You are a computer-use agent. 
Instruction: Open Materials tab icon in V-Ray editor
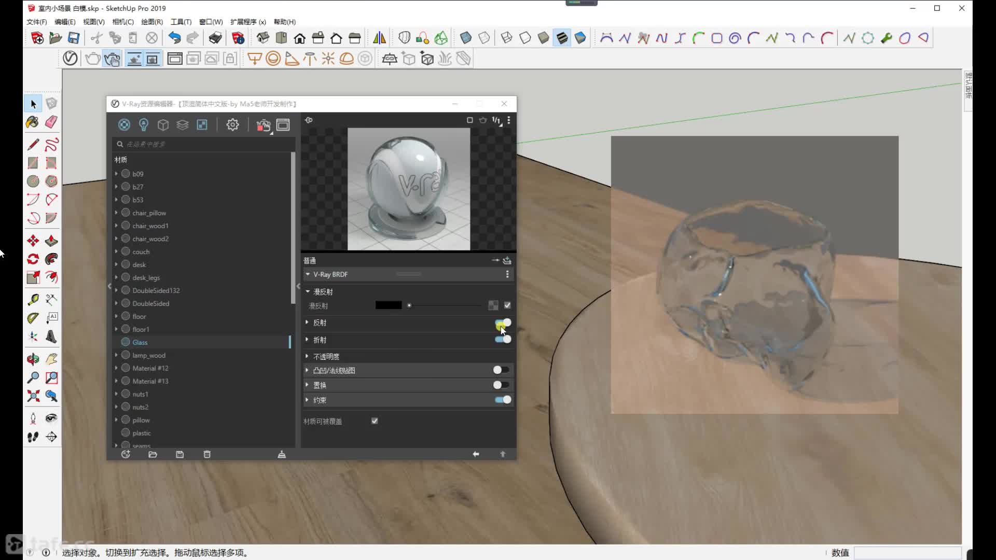click(124, 125)
